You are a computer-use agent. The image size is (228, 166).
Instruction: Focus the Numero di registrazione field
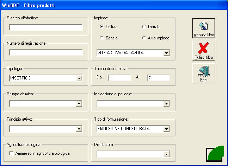click(46, 52)
